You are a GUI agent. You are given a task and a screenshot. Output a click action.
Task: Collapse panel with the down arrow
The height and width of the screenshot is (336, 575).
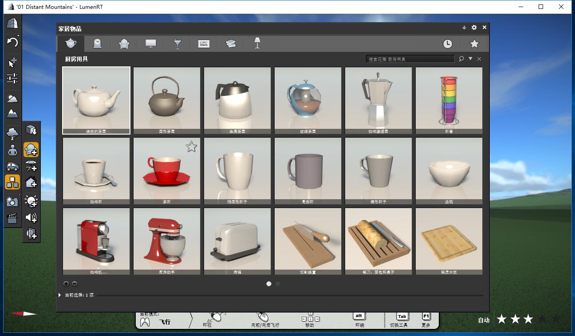coord(464,27)
